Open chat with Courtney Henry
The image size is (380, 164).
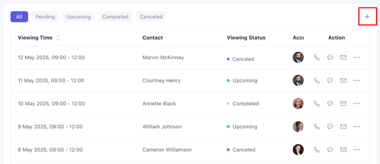330,80
